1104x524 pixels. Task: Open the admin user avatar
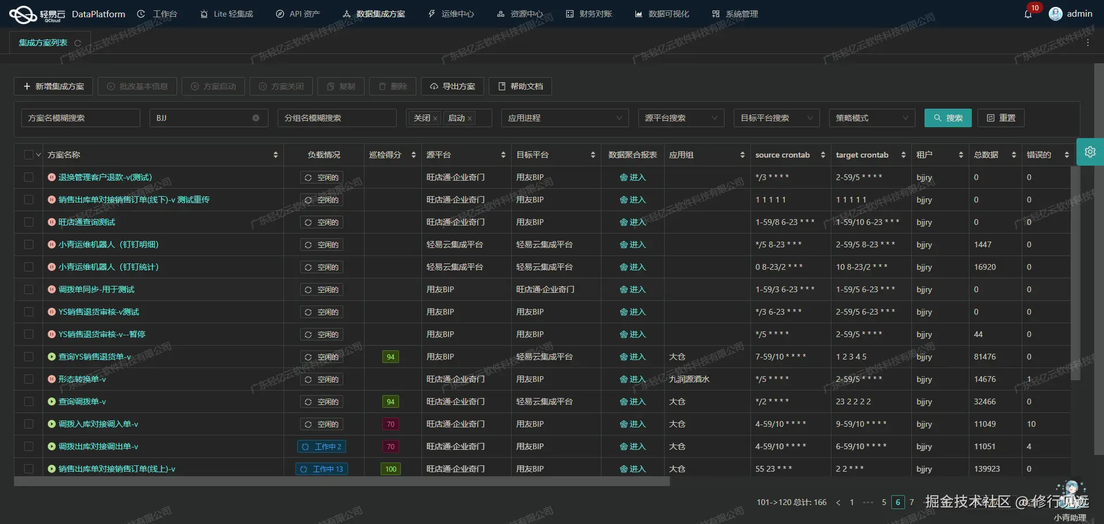(x=1055, y=14)
